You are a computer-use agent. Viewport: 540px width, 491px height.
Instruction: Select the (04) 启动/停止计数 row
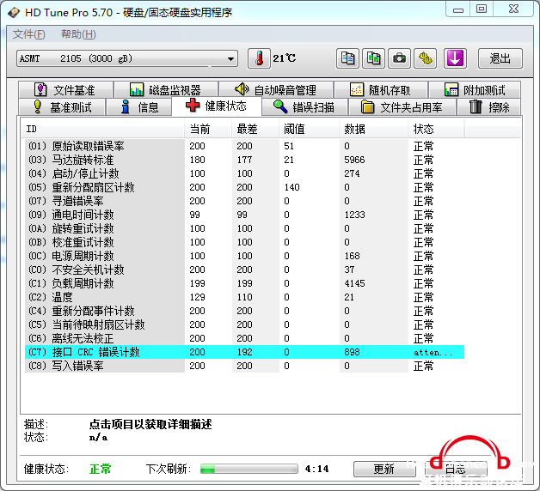(244, 173)
